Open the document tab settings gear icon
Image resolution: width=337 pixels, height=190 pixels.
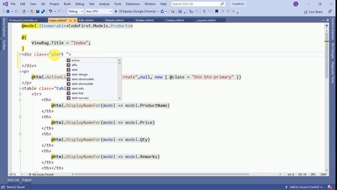(328, 20)
